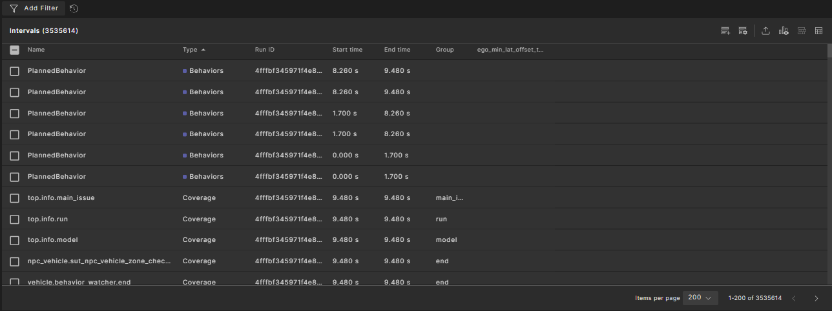Screen dimensions: 832x311
Task: Click the grouped rows layout icon
Action: click(x=802, y=31)
